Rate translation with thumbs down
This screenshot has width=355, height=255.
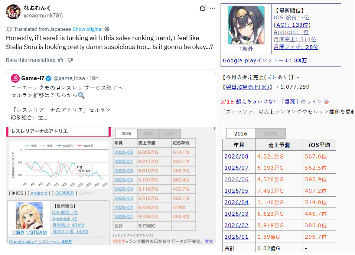click(x=70, y=60)
